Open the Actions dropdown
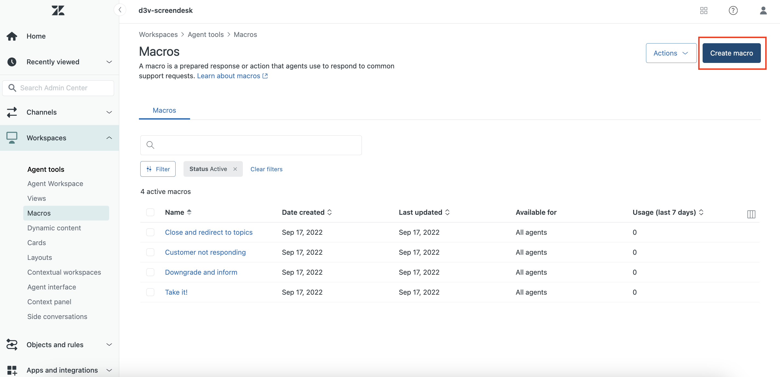Viewport: 780px width, 377px height. 671,53
